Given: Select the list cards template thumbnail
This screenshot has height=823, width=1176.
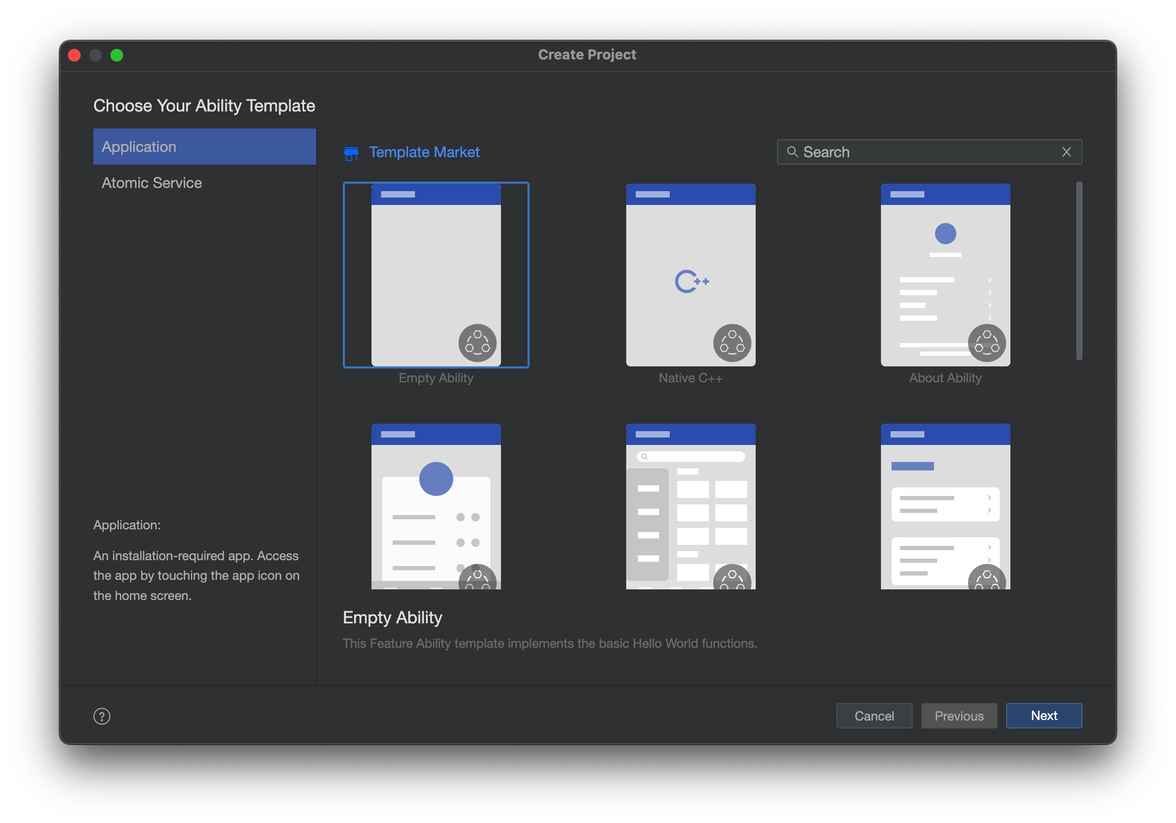Looking at the screenshot, I should coord(946,507).
